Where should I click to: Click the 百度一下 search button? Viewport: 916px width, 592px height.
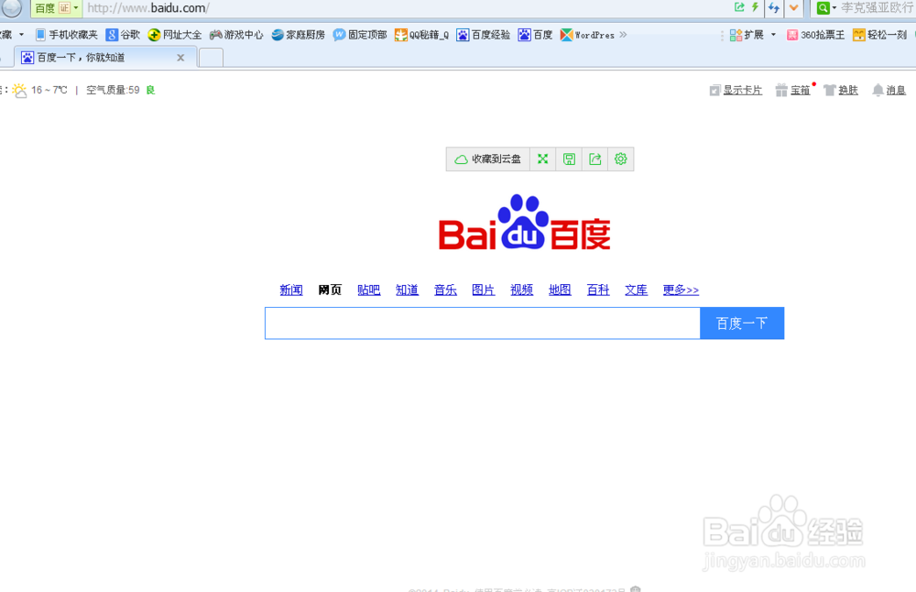pyautogui.click(x=742, y=323)
